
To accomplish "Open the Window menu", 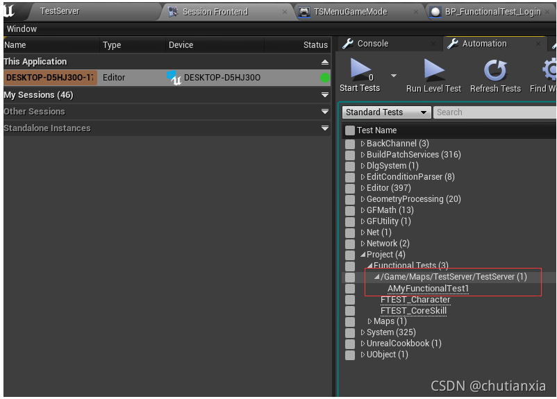I will tap(22, 29).
